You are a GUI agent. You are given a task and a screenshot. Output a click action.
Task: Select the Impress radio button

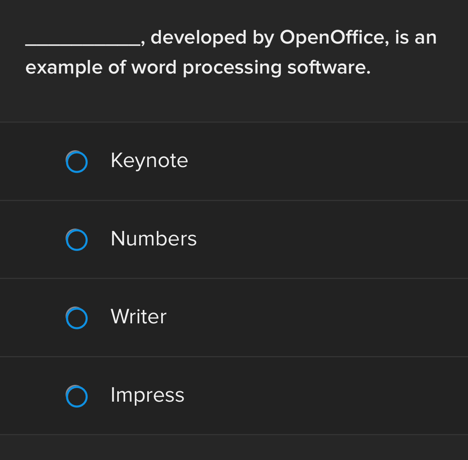click(76, 396)
